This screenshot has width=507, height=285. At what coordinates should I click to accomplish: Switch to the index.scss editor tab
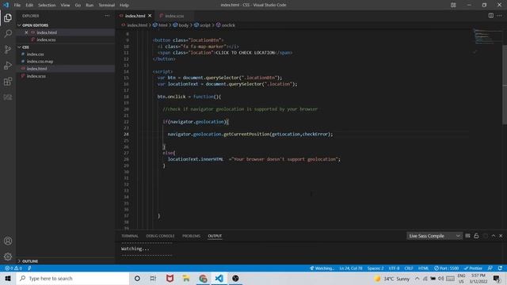(174, 16)
